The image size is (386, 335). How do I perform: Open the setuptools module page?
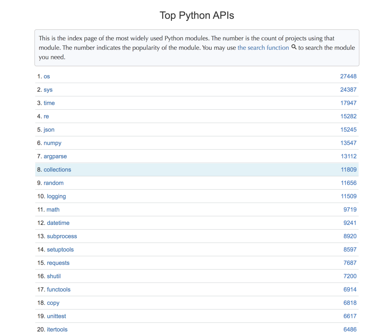60,249
